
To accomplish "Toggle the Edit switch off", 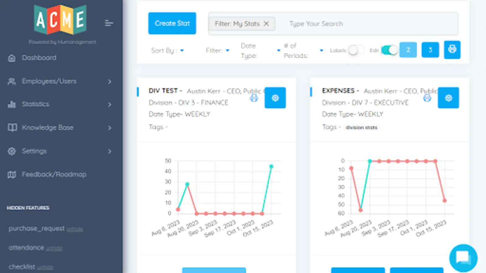I will (389, 50).
